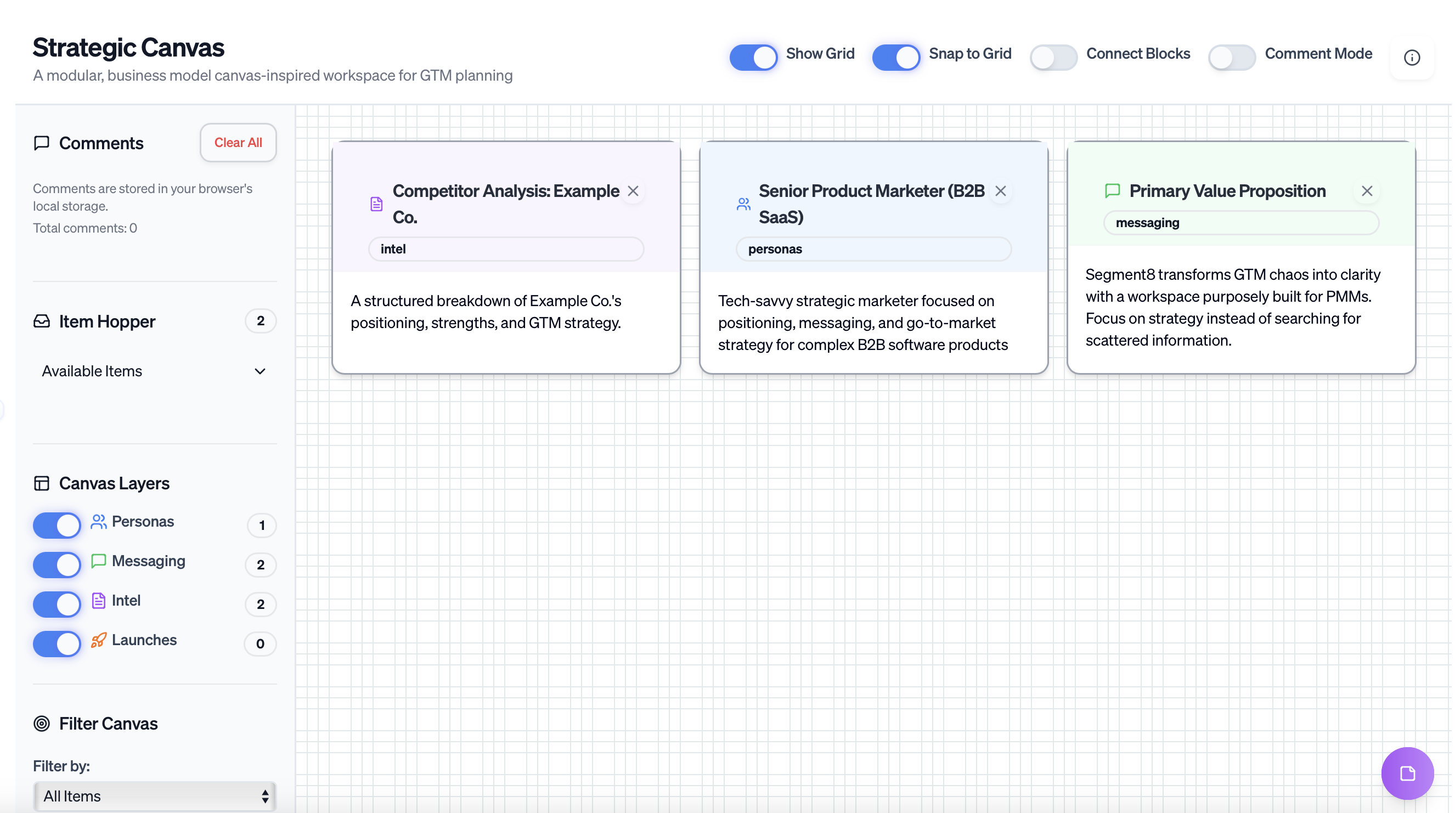This screenshot has height=813, width=1455.
Task: Click the Item Hopper inbox icon
Action: point(42,321)
